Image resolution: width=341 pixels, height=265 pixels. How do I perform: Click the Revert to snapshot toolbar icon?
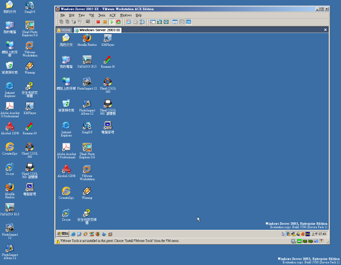coord(135,22)
